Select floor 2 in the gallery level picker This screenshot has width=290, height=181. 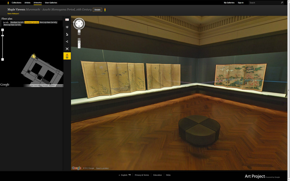coord(79,42)
